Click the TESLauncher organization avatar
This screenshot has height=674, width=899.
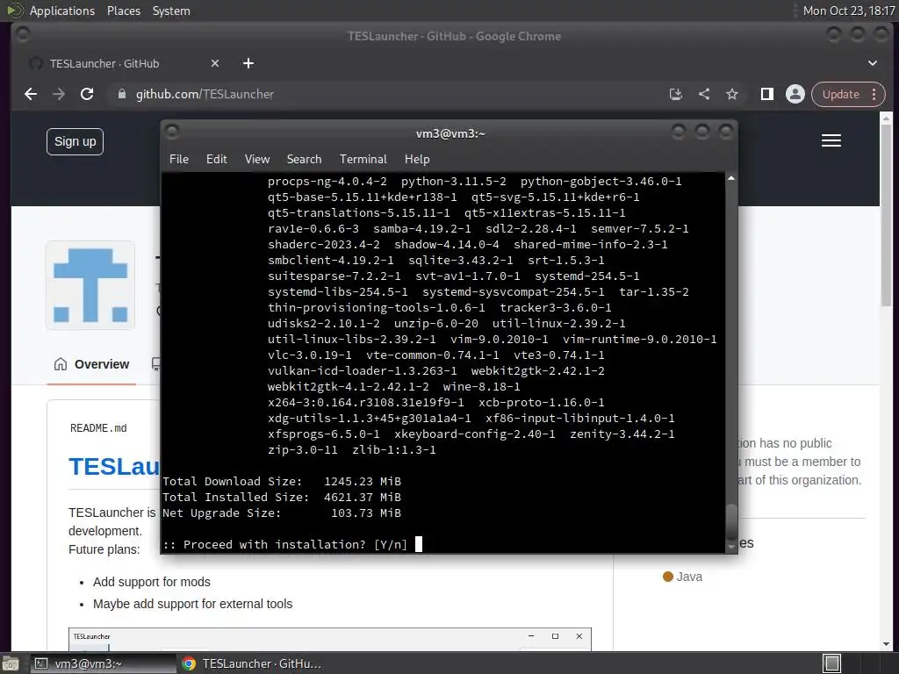point(90,285)
